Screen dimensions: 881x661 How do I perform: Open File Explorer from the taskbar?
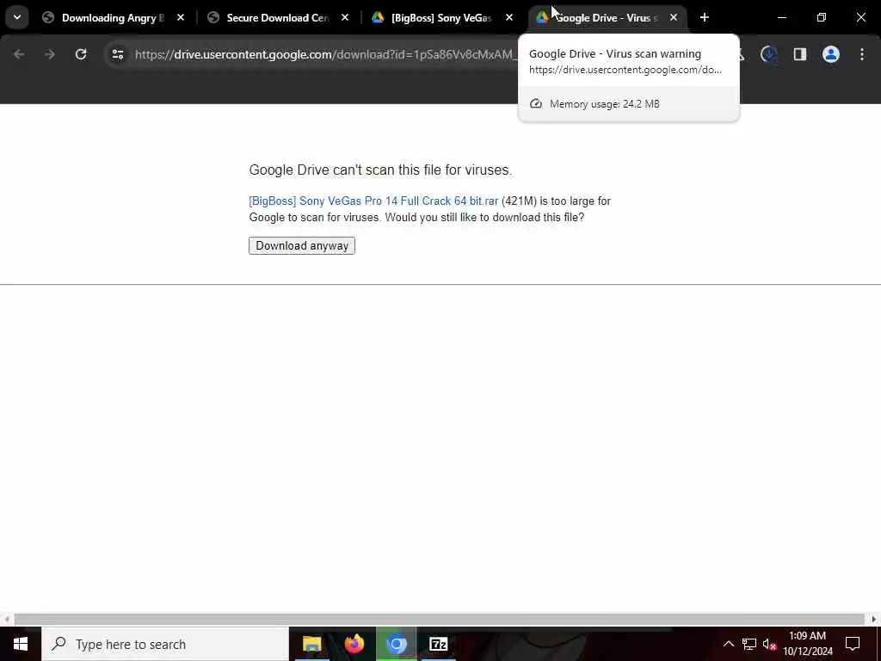point(311,644)
